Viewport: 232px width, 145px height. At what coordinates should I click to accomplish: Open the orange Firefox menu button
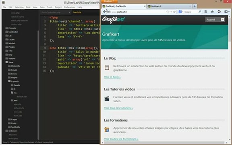click(109, 1)
